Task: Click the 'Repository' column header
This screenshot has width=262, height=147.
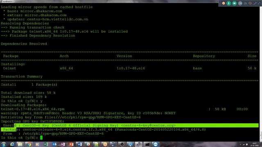Action: click(204, 56)
